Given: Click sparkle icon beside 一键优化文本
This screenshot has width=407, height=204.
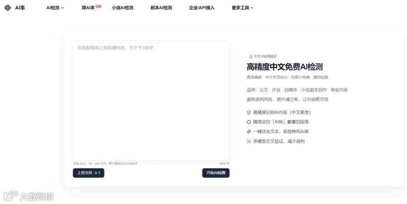Looking at the screenshot, I should [249, 132].
